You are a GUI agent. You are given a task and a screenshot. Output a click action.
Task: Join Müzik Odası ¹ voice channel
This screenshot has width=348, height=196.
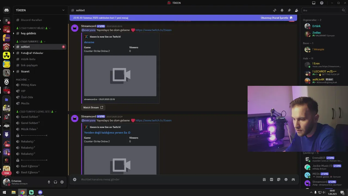40,129
